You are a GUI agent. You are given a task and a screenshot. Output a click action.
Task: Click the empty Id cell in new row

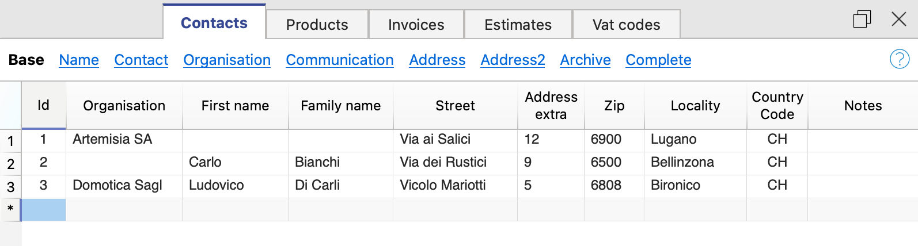point(44,210)
